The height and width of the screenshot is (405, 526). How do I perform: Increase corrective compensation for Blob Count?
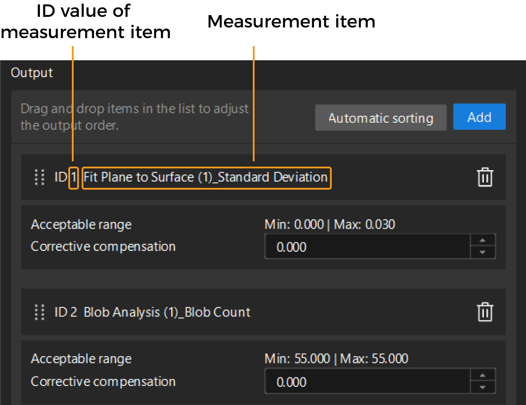(x=482, y=376)
